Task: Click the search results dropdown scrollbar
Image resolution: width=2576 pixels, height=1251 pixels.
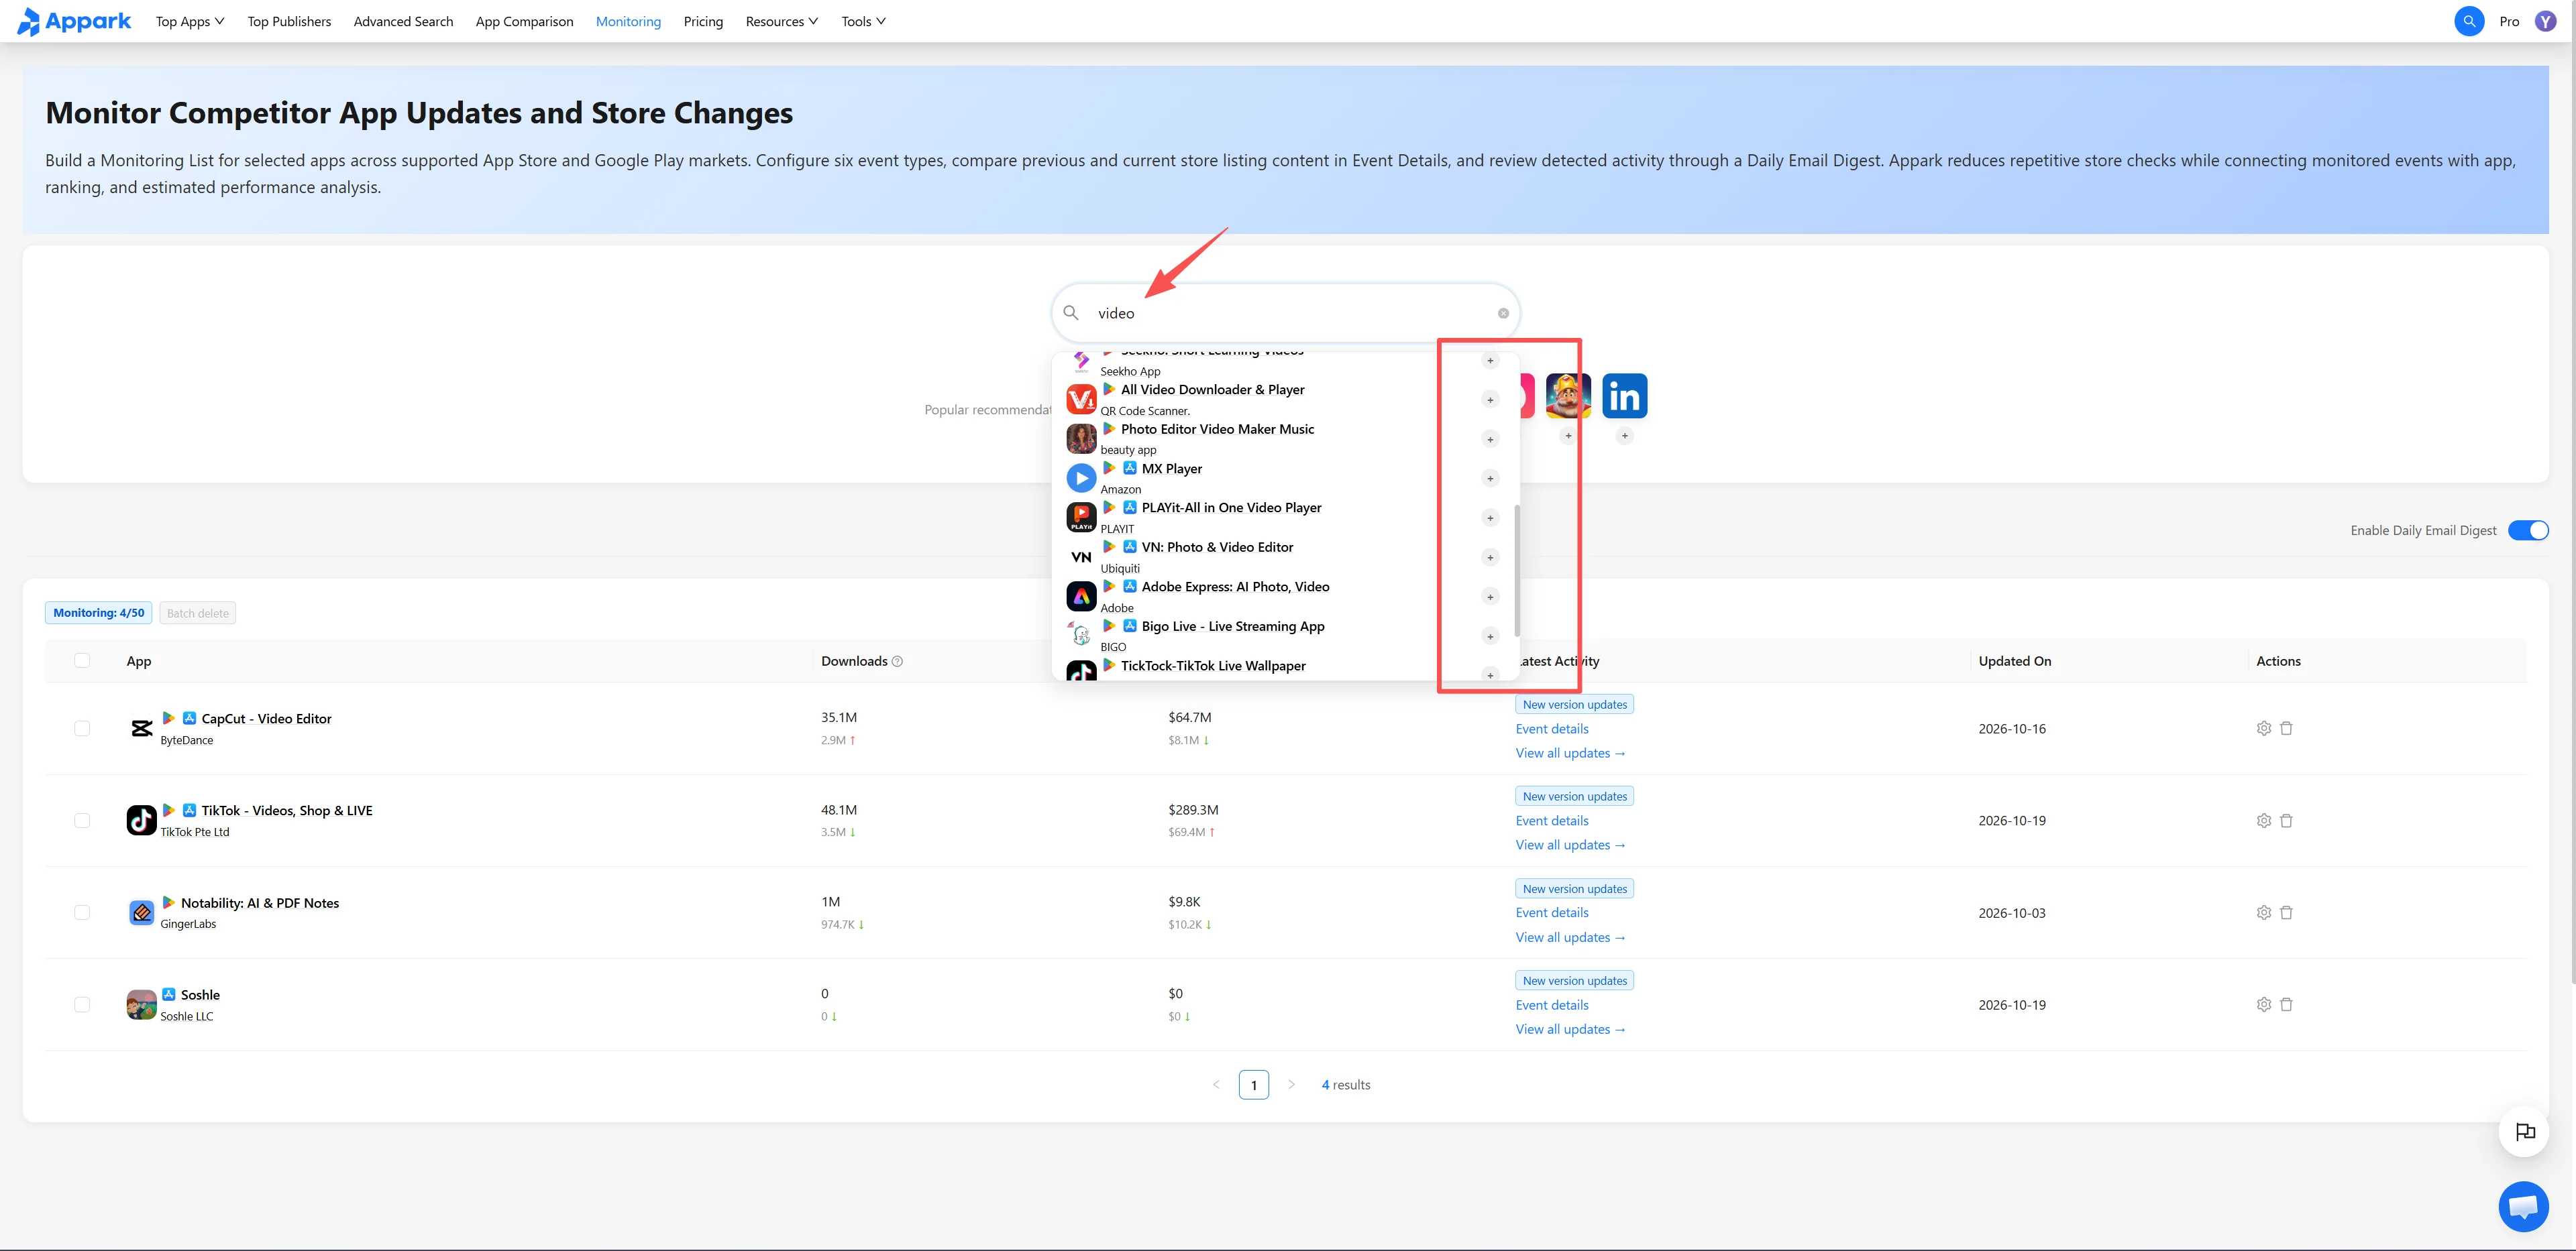Action: pyautogui.click(x=1517, y=570)
